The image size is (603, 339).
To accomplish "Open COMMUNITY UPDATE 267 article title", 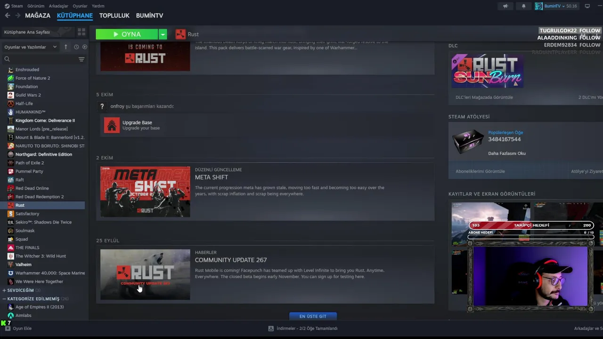I will click(231, 260).
